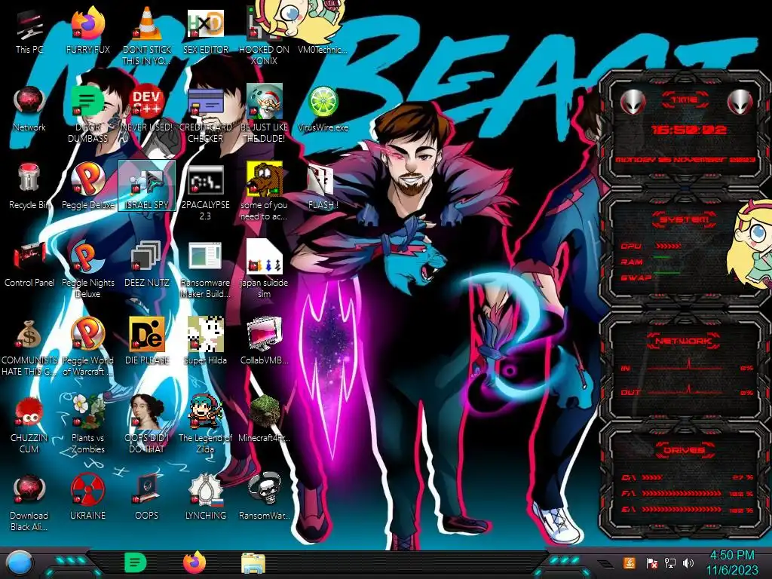This screenshot has width=772, height=579.
Task: Open the OOPS desktop shortcut
Action: [147, 498]
